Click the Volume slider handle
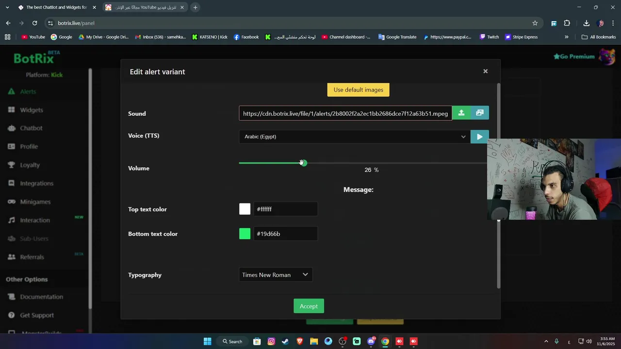This screenshot has height=349, width=621. (303, 163)
